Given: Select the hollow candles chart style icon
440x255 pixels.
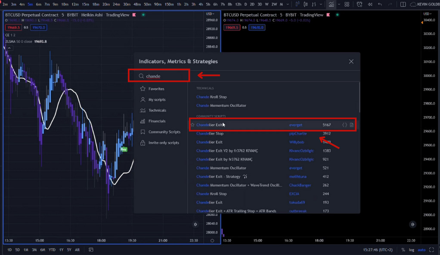Looking at the screenshot, I should (297, 4).
